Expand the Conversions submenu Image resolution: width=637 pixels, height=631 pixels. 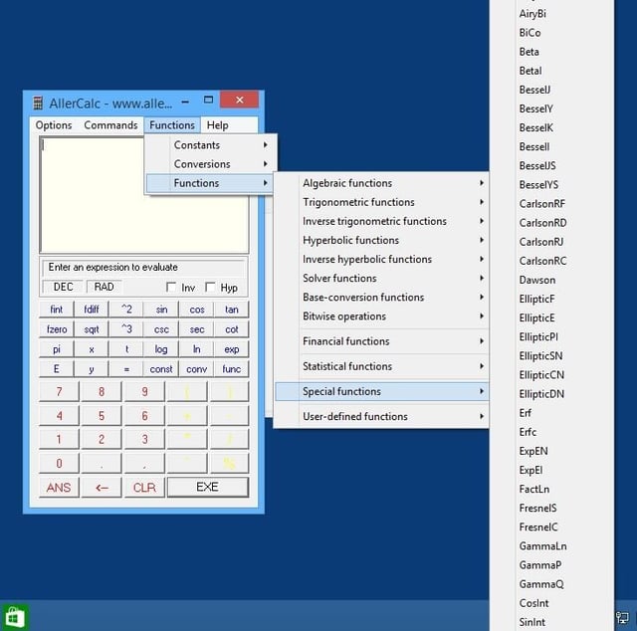211,164
